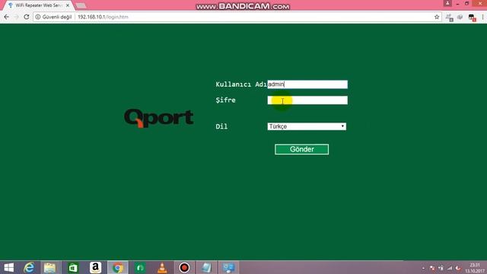Reload the login page
The image size is (487, 274).
pos(27,17)
